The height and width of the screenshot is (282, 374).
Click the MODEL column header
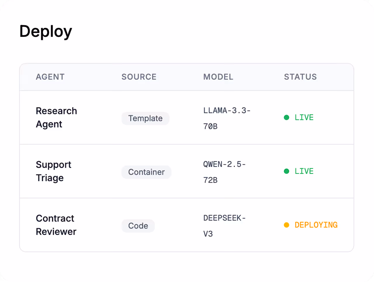tap(218, 77)
